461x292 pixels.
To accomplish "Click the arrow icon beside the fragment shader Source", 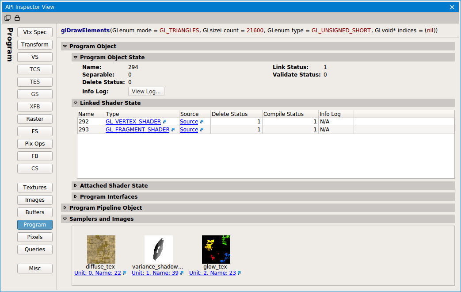I will pos(202,130).
